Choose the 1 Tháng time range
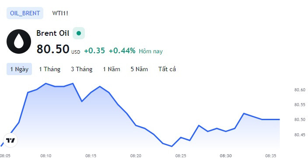Viewport: 308px width, 159px height. pyautogui.click(x=50, y=69)
